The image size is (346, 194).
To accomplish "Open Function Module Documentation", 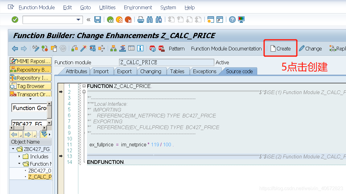I will click(x=226, y=49).
